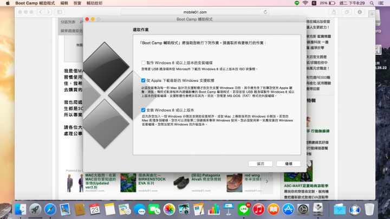Open the Patagonia Alvah article link

[x=206, y=177]
